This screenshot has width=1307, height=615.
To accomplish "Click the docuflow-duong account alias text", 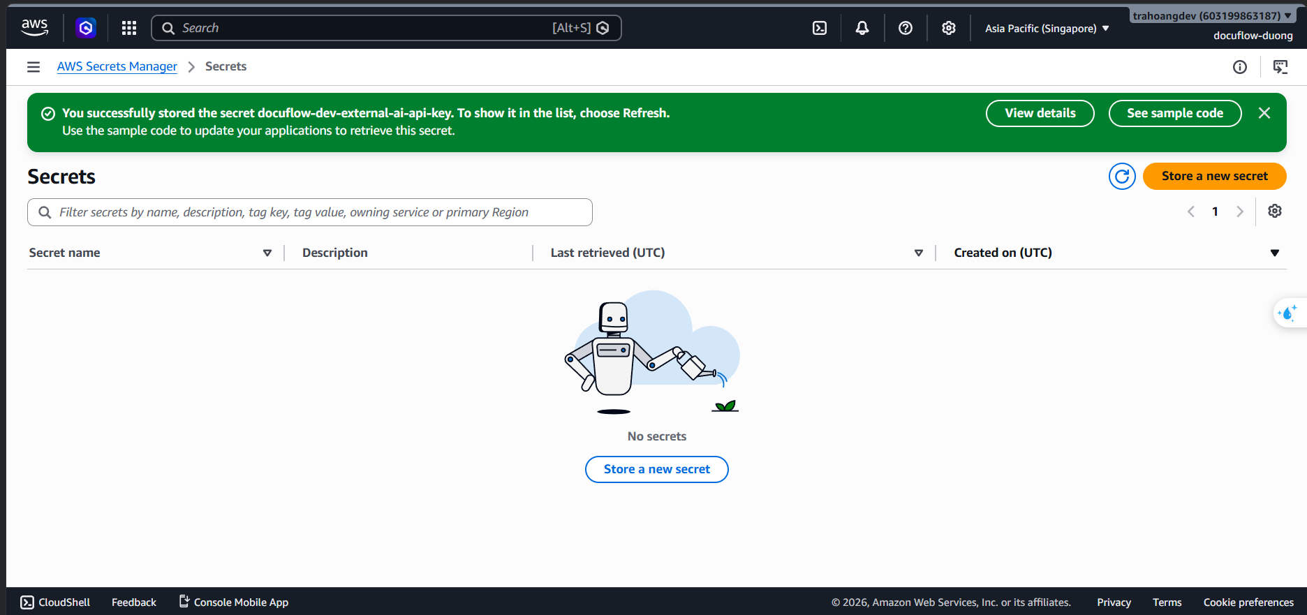I will [x=1253, y=36].
